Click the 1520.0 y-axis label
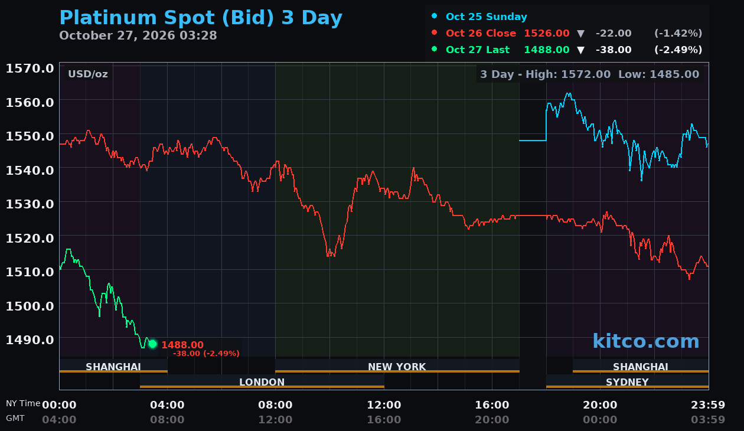744x431 pixels. (30, 237)
